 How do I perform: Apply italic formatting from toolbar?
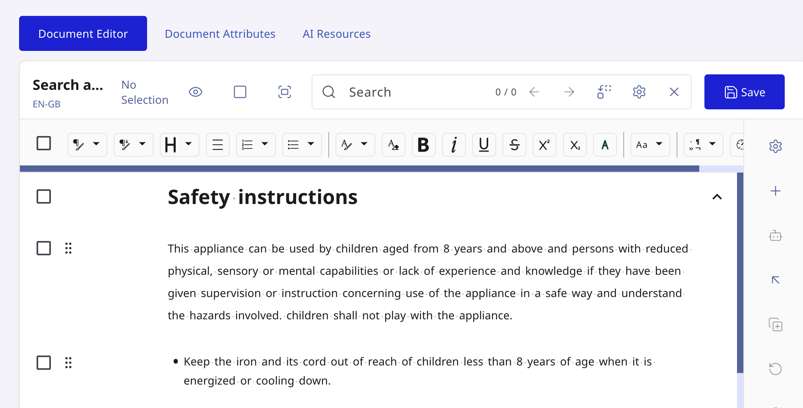coord(454,145)
